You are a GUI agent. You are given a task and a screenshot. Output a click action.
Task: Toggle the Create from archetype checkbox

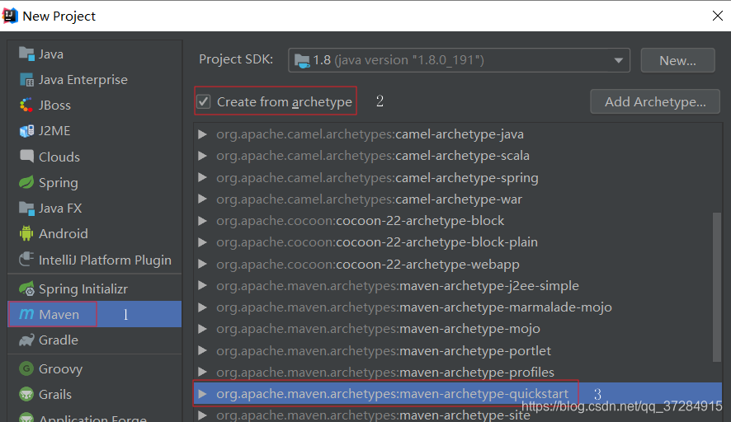[204, 101]
